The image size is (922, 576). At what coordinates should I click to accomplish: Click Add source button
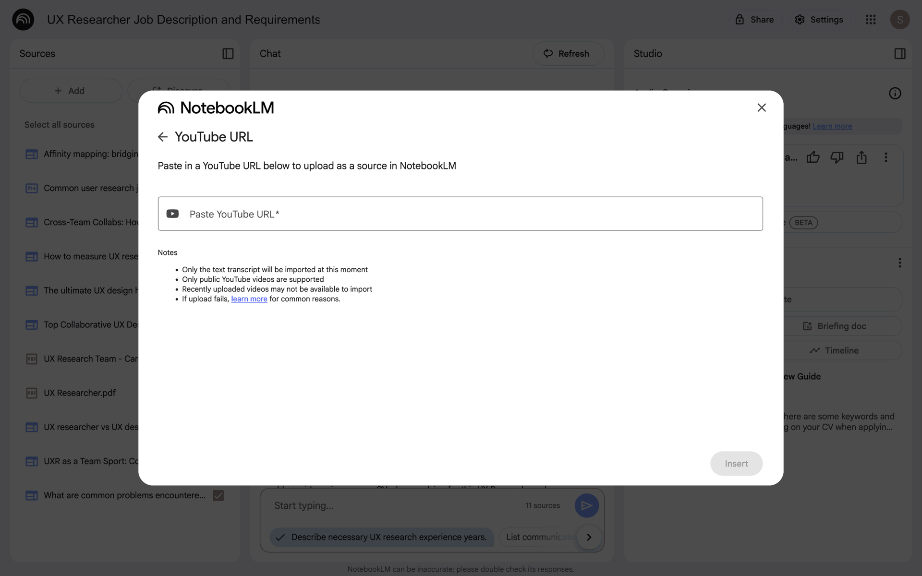coord(71,91)
